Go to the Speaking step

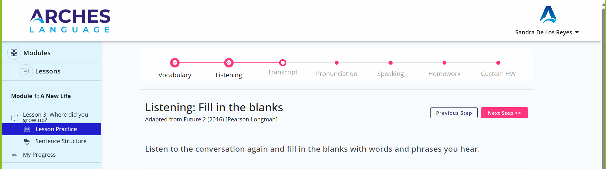(x=391, y=74)
